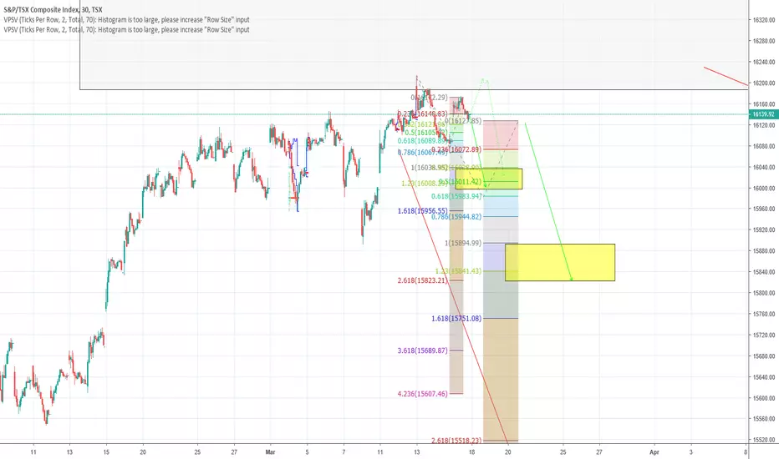This screenshot has width=779, height=459.
Task: Select the 16139.92 current price label
Action: point(764,114)
